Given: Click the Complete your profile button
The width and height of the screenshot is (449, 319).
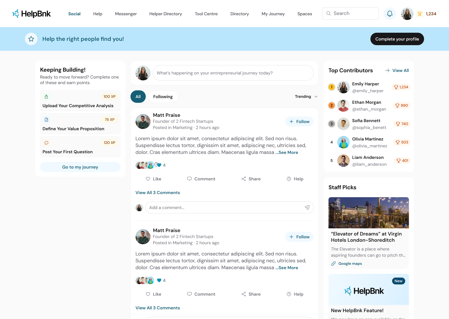Looking at the screenshot, I should coord(397,39).
